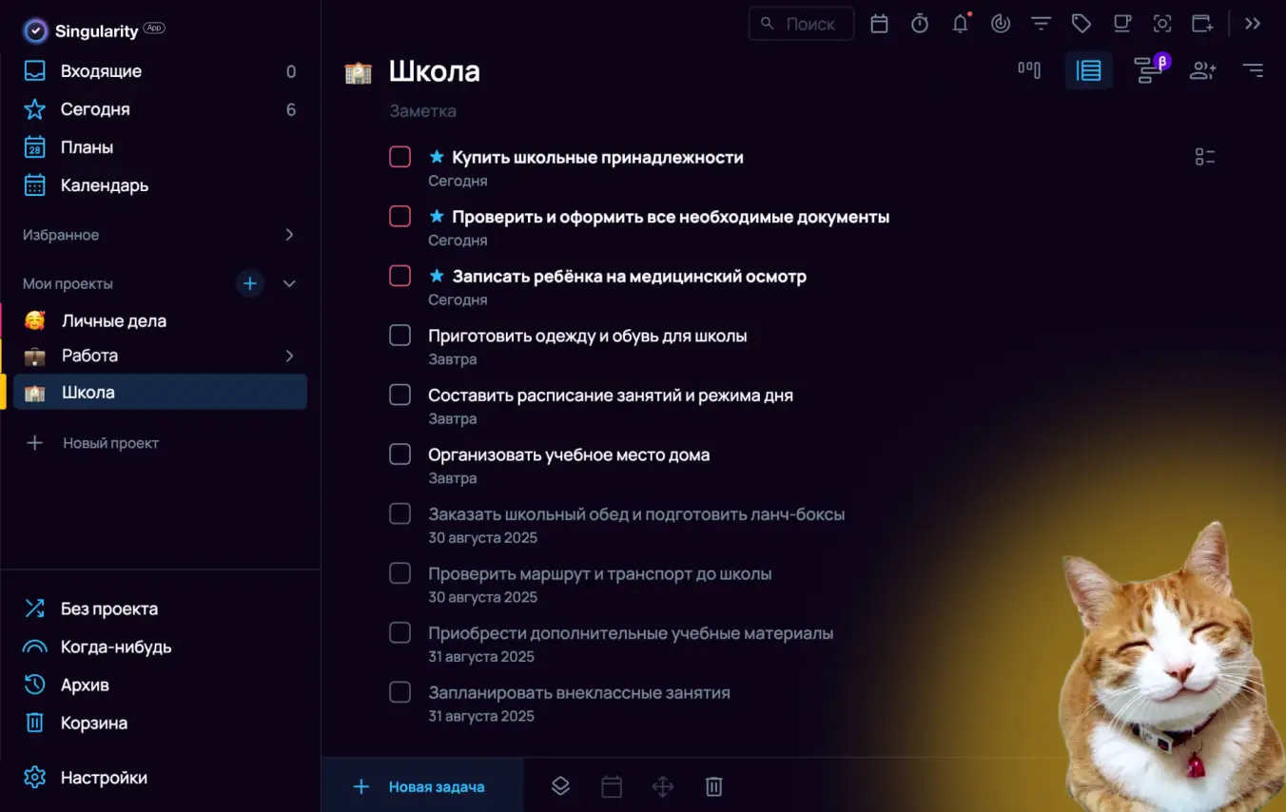
Task: Click the Заметка note field
Action: tap(422, 111)
